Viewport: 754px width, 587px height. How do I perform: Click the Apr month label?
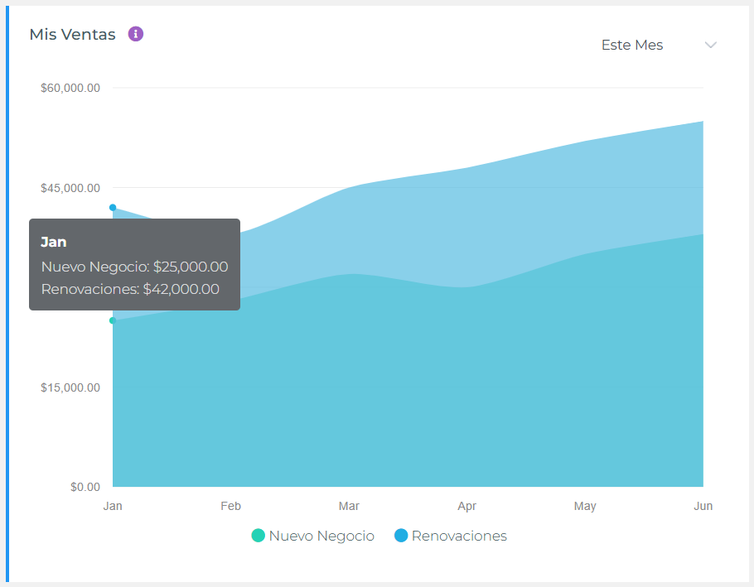[467, 506]
